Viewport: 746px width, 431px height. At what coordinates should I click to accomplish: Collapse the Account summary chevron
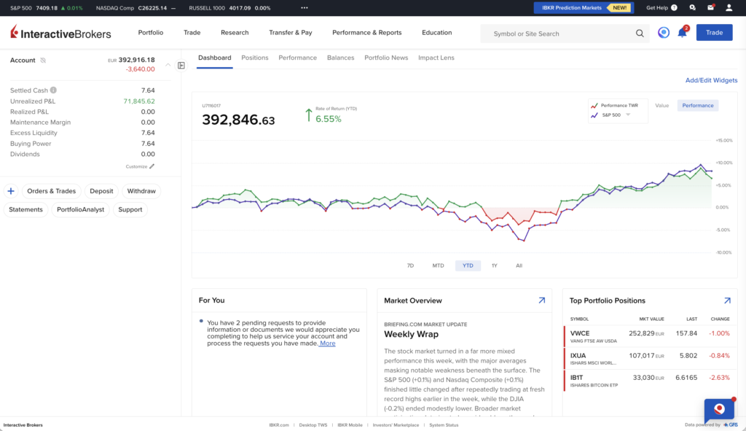[168, 65]
